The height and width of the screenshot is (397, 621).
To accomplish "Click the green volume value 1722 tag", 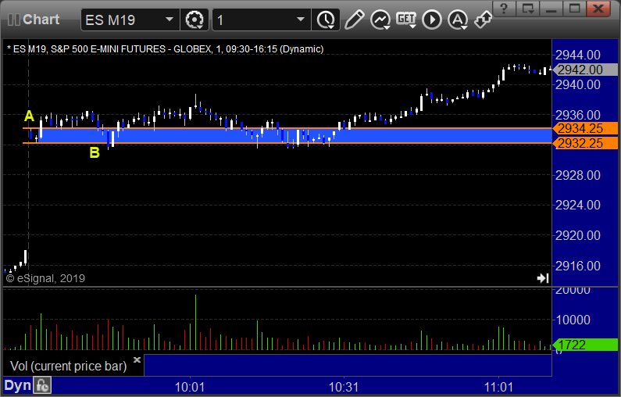I will [x=586, y=345].
